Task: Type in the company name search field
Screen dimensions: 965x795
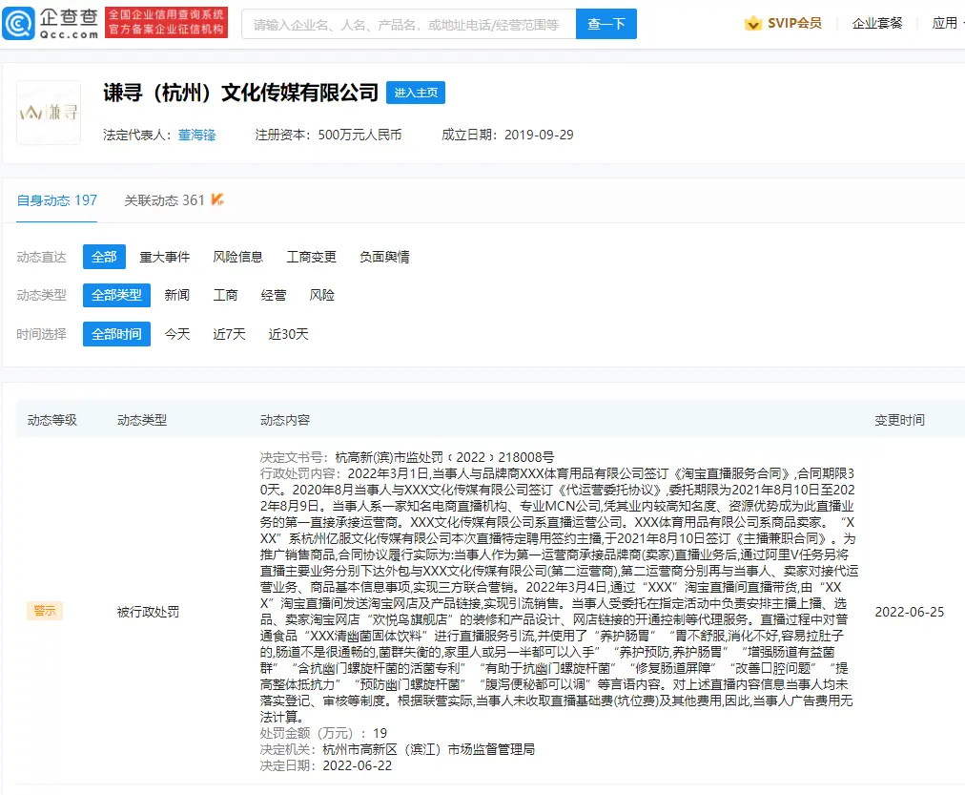Action: 408,24
